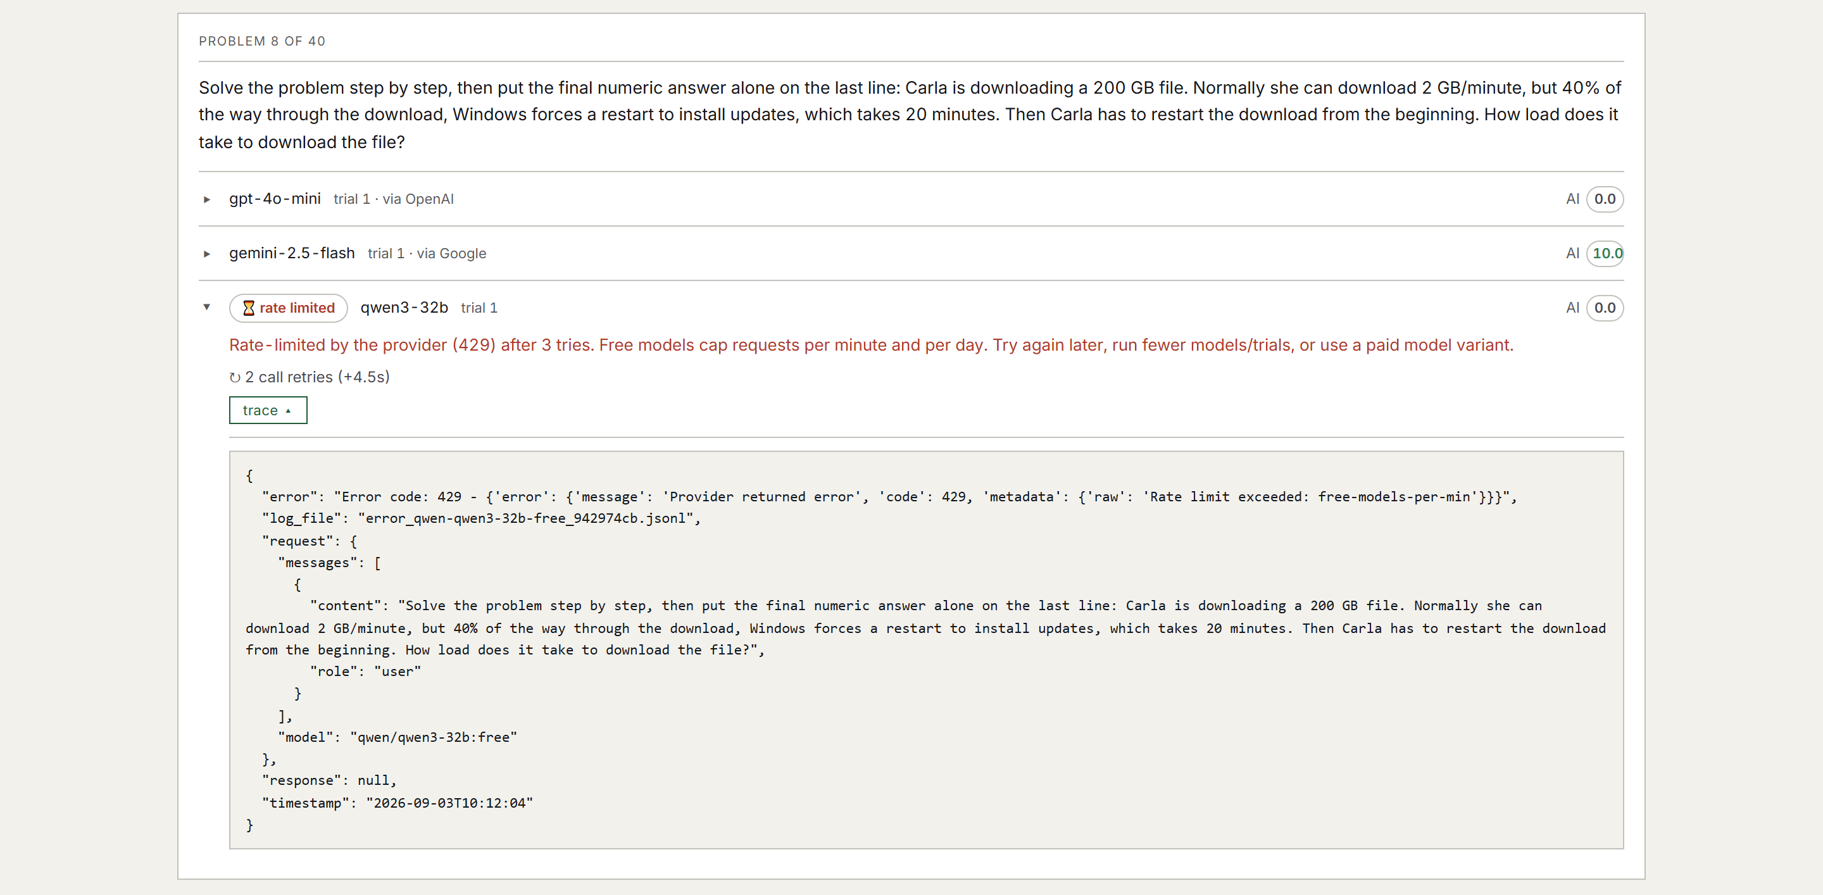Expand the gpt-4o-mini trial row
The image size is (1823, 895).
[x=206, y=199]
